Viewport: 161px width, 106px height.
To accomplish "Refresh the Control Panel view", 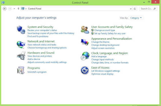I will pyautogui.click(x=135, y=9).
